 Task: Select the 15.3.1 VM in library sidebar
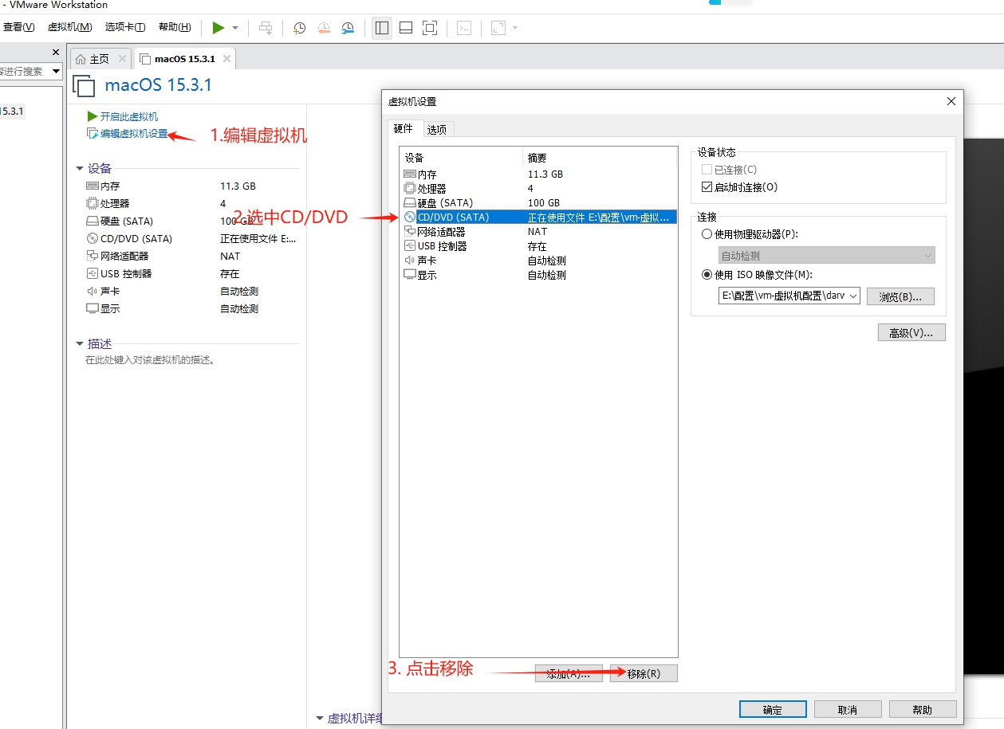pos(12,111)
